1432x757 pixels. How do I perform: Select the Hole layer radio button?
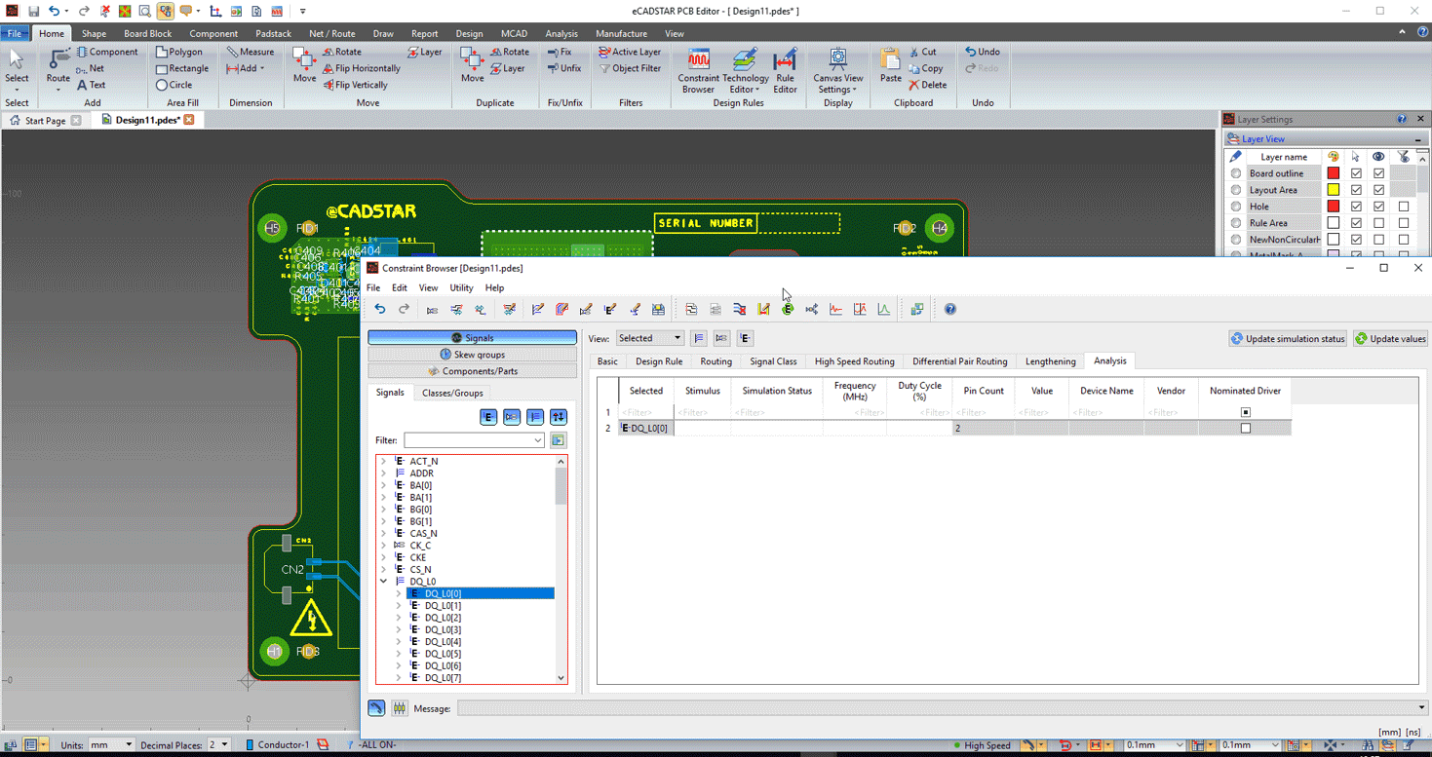tap(1236, 207)
